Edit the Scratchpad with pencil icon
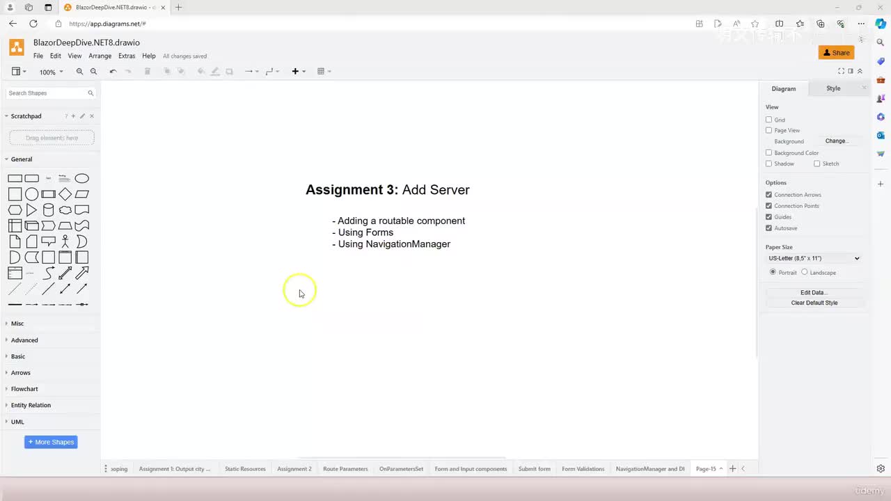The width and height of the screenshot is (891, 501). [x=82, y=116]
